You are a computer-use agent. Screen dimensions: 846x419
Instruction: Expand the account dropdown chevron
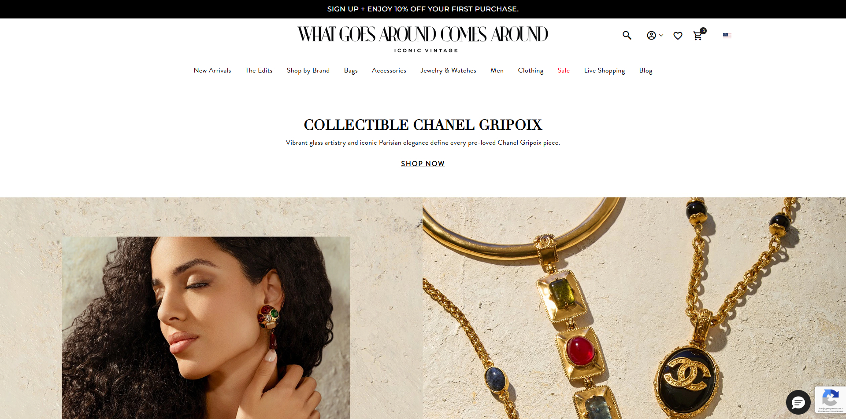pos(661,36)
